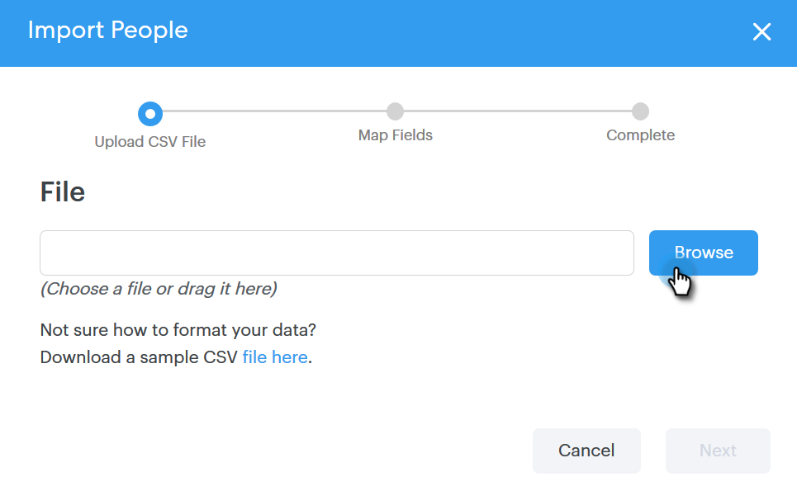Click the 'Download a sample CSV' text
The width and height of the screenshot is (797, 491).
(x=139, y=357)
